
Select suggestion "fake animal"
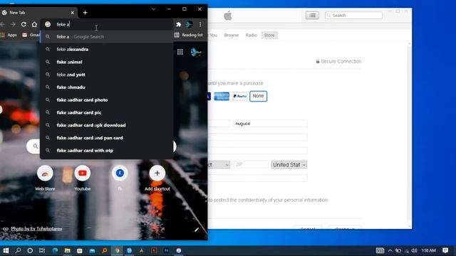pos(107,62)
